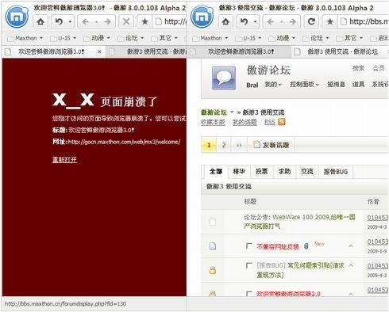This screenshot has width=389, height=312.
Task: Click the 重新打开 link on crash page
Action: coord(64,160)
